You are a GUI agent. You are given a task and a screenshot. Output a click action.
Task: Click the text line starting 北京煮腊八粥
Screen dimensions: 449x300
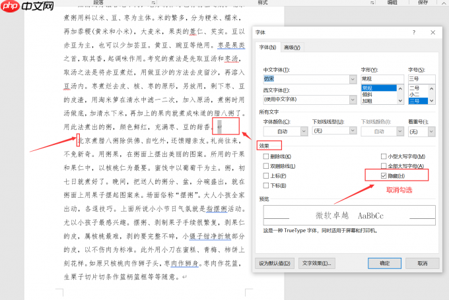(161, 140)
